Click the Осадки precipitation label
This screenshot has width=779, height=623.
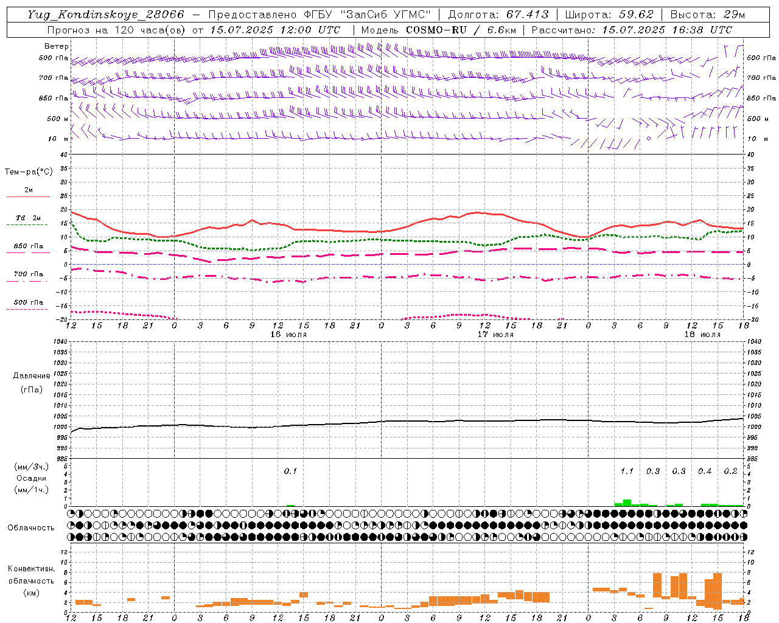tap(32, 478)
